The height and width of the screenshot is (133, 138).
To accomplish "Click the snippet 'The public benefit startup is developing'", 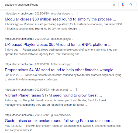I will (x=55, y=103).
